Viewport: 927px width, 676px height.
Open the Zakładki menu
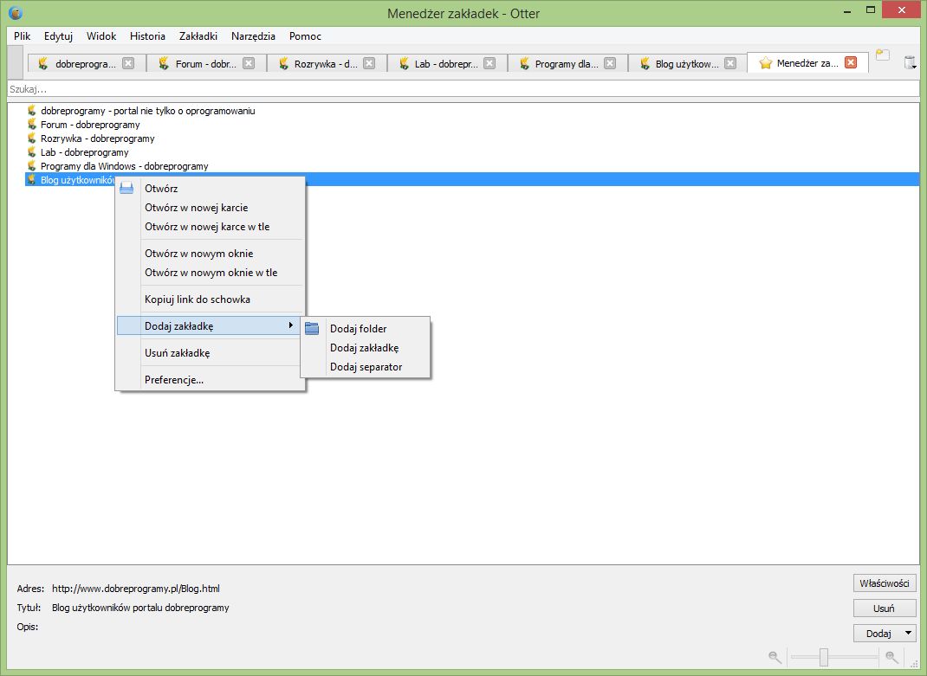pyautogui.click(x=198, y=36)
